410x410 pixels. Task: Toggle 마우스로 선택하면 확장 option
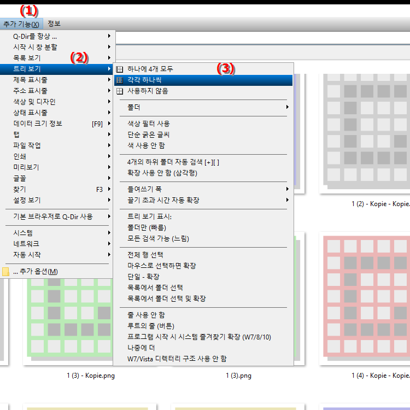(x=203, y=266)
